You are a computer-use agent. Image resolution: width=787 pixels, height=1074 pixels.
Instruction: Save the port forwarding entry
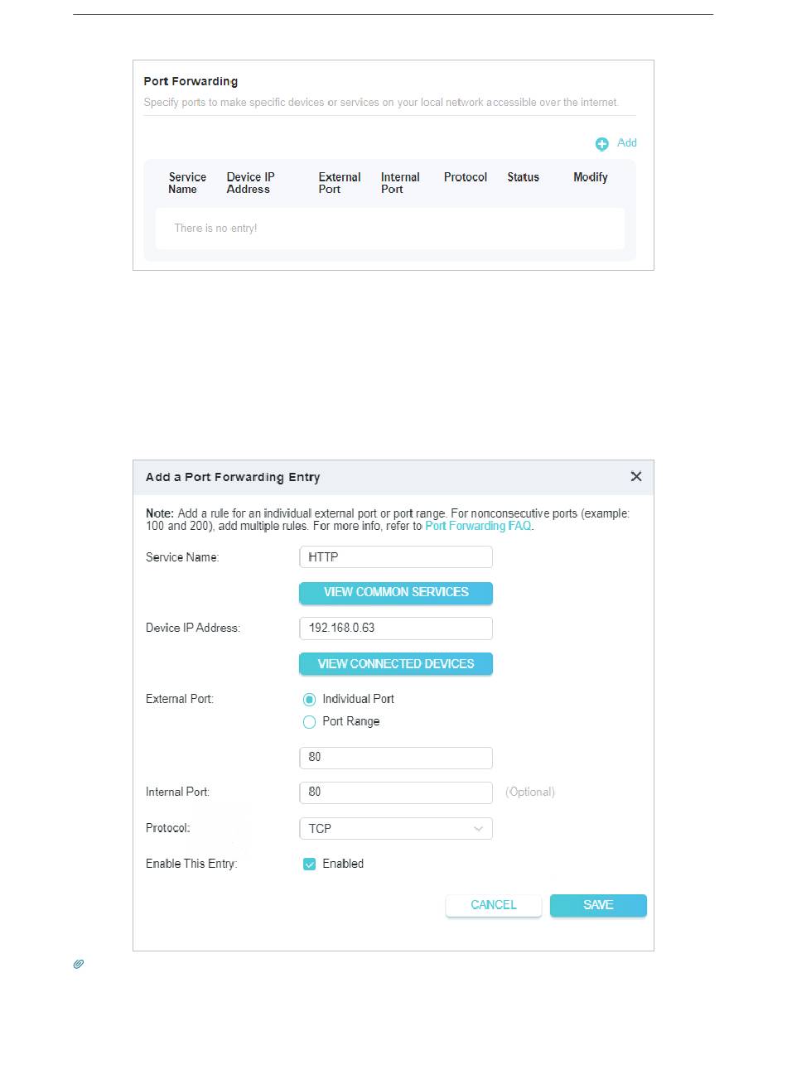[x=598, y=905]
